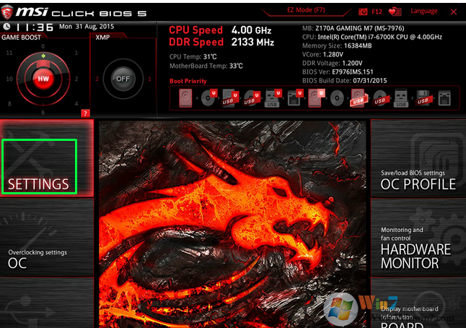This screenshot has height=328, width=466.
Task: Open the OC PROFILE tile
Action: coord(418,179)
